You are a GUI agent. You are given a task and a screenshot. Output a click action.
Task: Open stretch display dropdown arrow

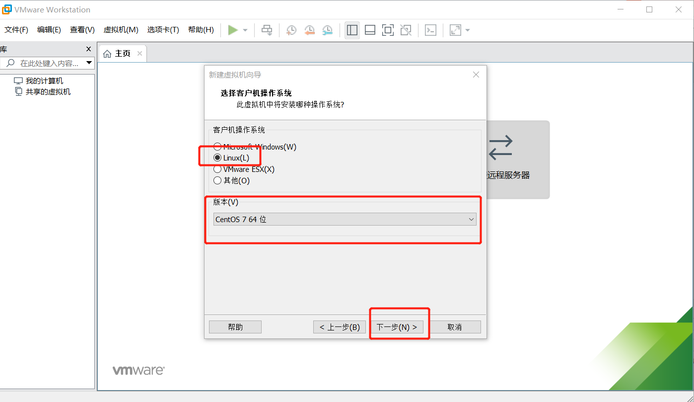[468, 30]
